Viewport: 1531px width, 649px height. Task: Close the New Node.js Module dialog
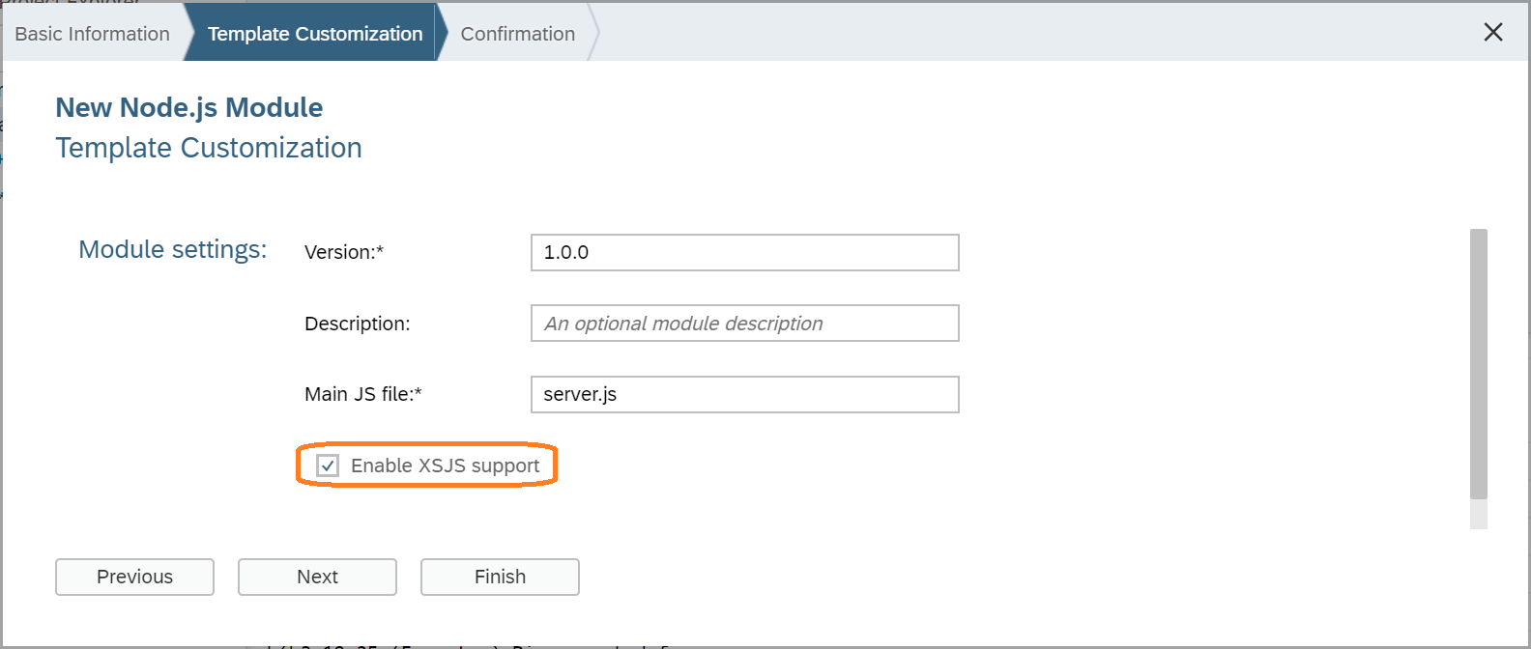pyautogui.click(x=1492, y=32)
